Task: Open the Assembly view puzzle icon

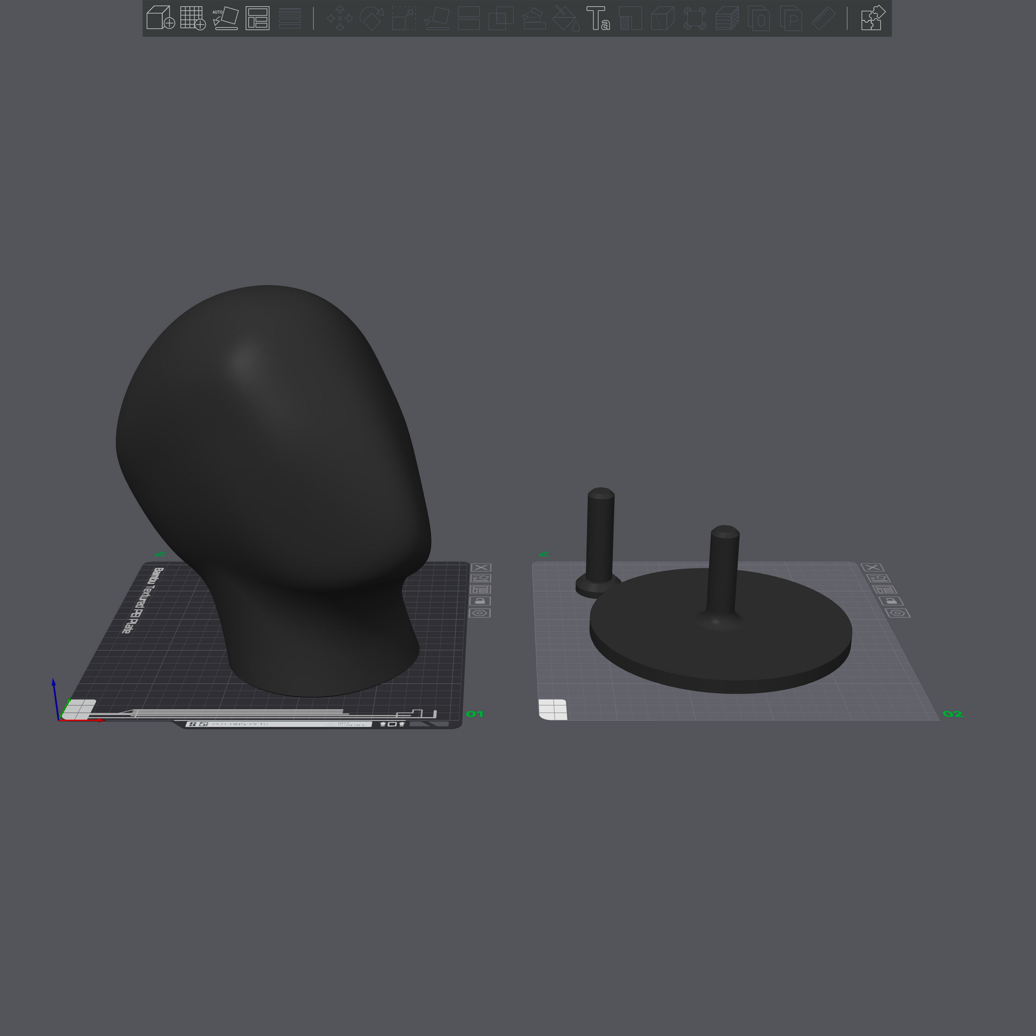Action: 873,18
